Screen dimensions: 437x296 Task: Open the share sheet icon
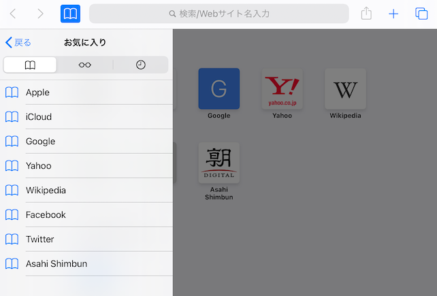coord(366,14)
